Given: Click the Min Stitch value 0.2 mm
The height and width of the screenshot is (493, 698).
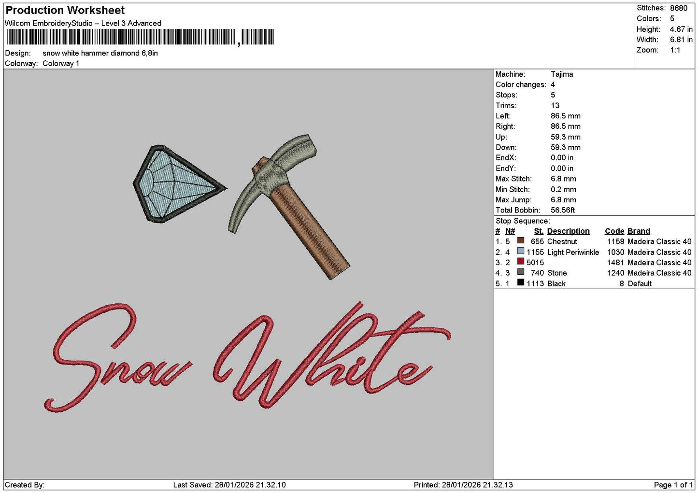Looking at the screenshot, I should [x=563, y=189].
